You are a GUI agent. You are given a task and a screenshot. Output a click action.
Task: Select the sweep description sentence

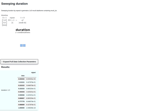pos(29,10)
